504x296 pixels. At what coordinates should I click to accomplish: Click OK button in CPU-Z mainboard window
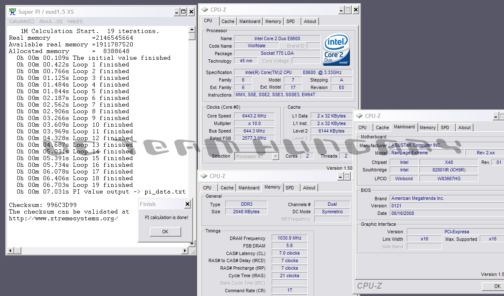[493, 286]
